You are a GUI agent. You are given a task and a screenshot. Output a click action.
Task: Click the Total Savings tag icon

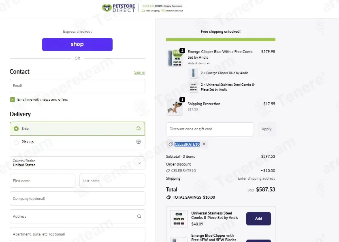tap(168, 197)
